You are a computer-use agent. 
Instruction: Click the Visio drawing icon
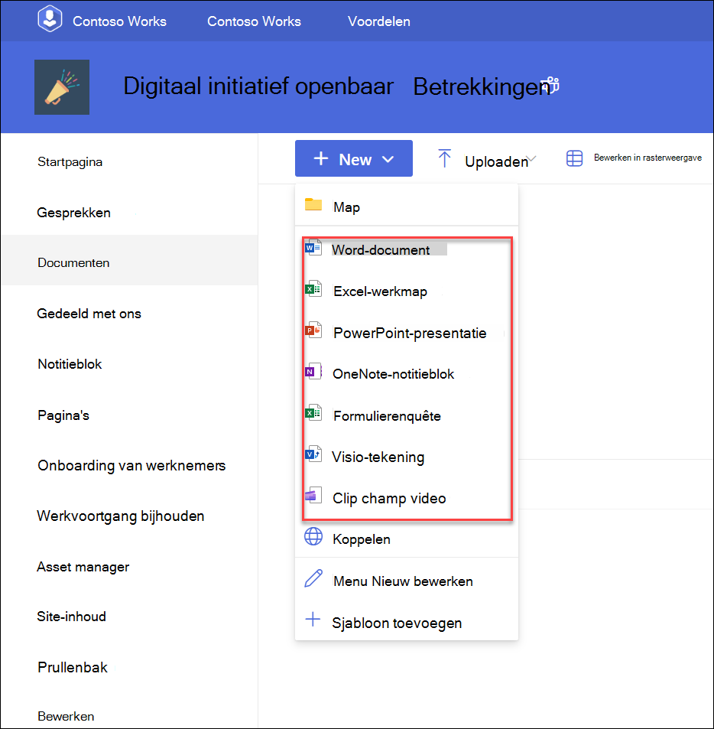click(313, 454)
